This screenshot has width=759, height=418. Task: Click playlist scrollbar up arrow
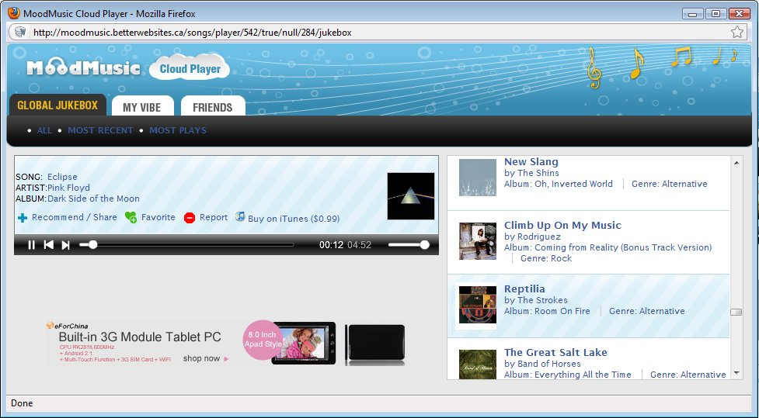[x=736, y=163]
